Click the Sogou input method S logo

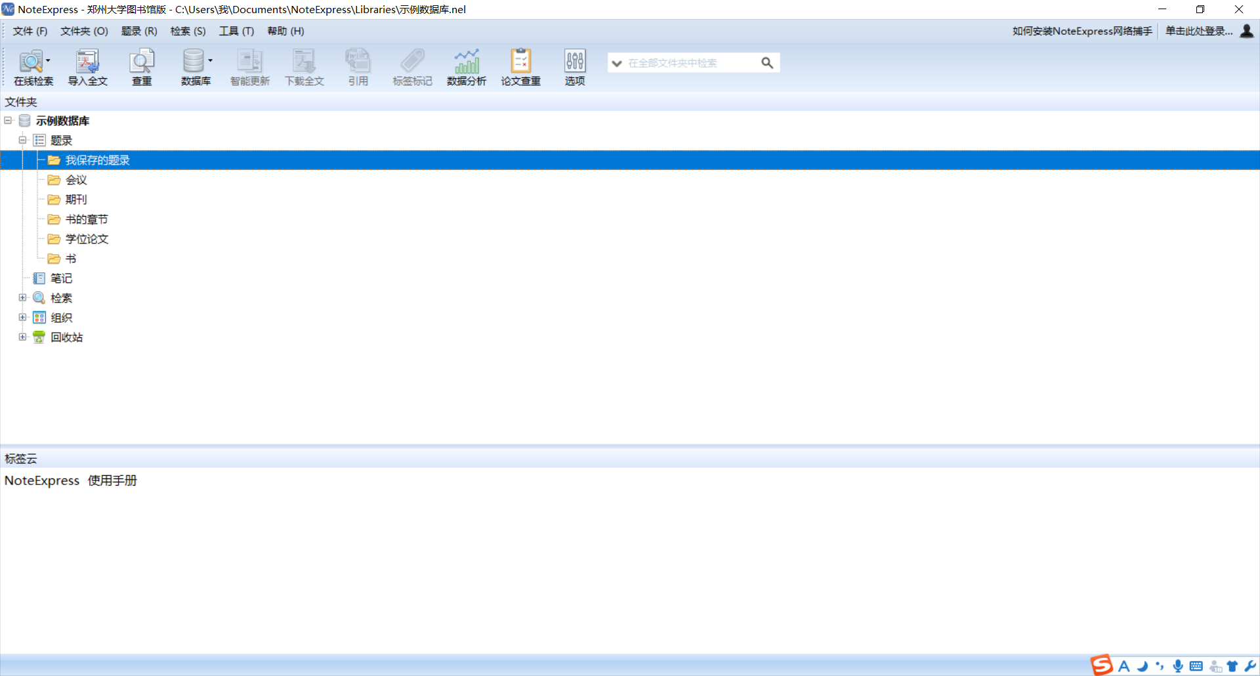pos(1102,665)
